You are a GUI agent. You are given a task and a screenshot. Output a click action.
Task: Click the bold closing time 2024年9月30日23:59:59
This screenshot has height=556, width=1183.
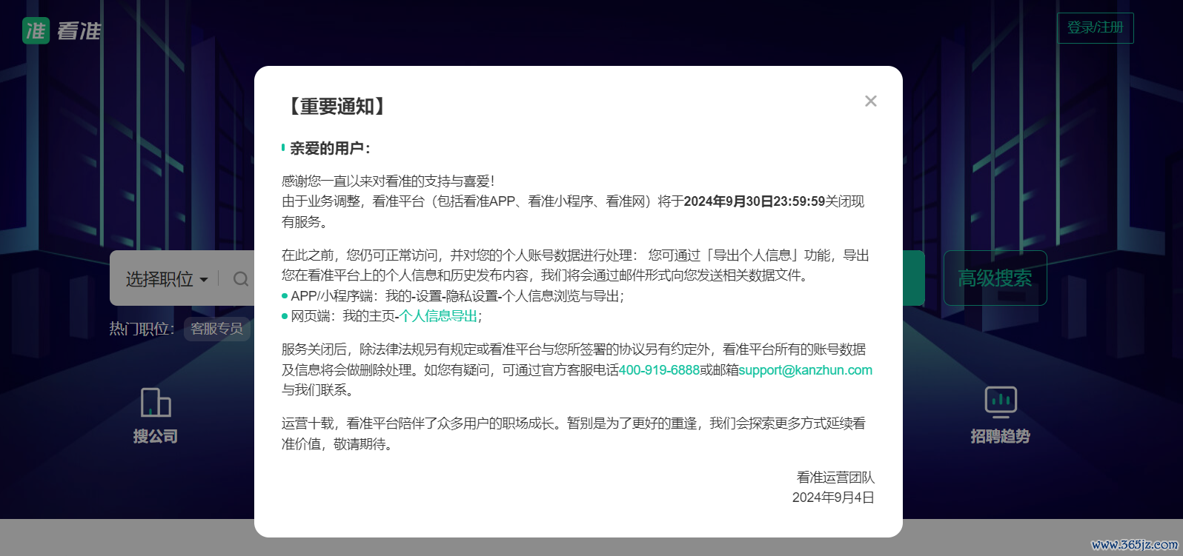755,201
